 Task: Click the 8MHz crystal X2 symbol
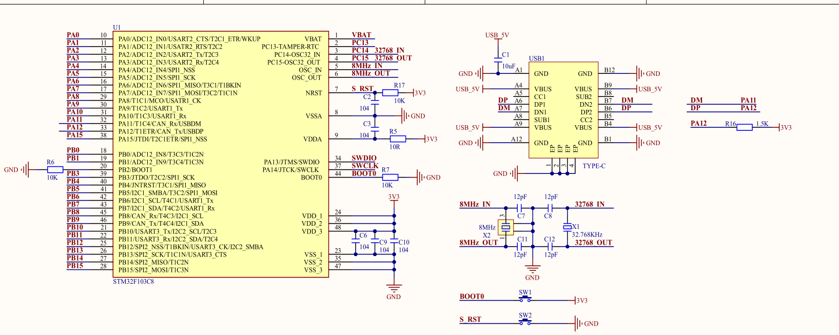pyautogui.click(x=506, y=227)
